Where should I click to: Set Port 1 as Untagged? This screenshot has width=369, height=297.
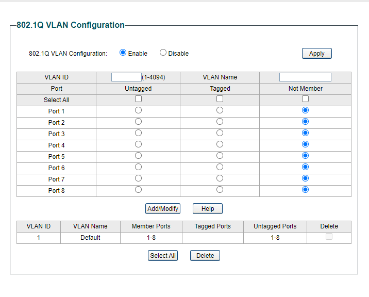pos(138,110)
